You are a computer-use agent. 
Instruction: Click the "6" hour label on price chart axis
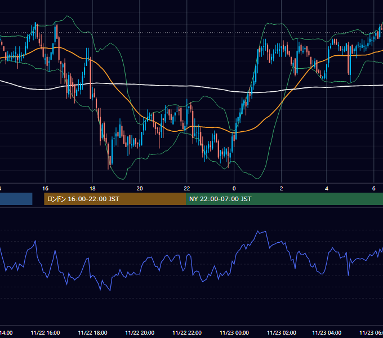374,189
